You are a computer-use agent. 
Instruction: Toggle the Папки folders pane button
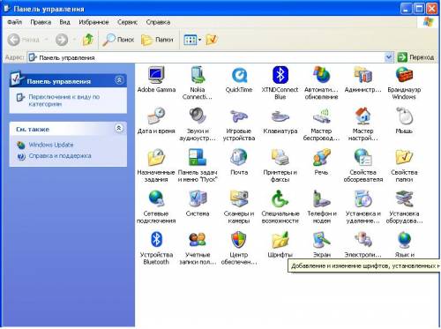click(x=157, y=40)
